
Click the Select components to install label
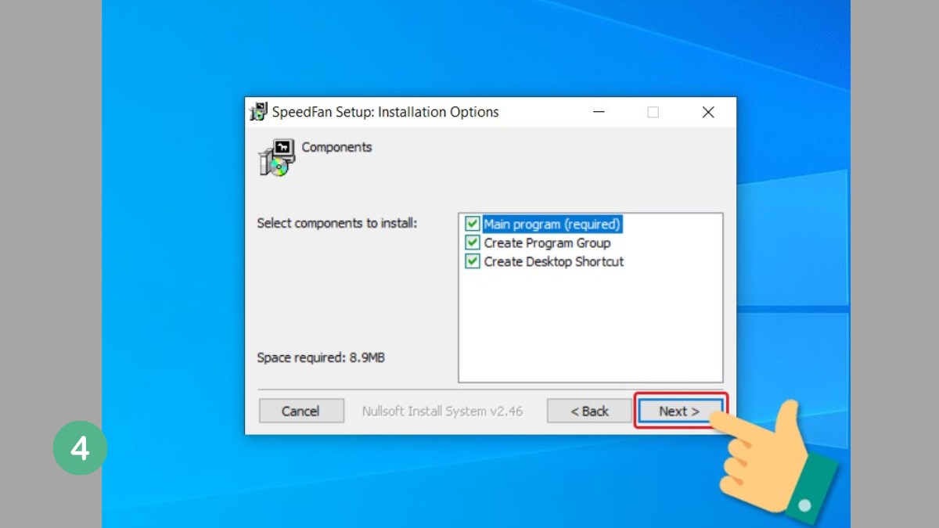(337, 223)
